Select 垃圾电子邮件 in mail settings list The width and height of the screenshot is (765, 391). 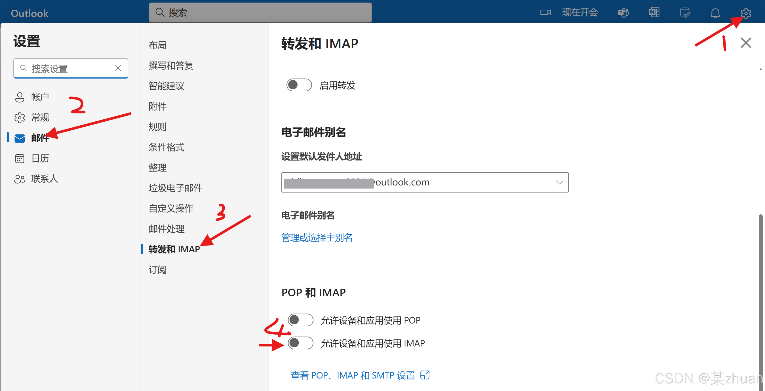(175, 188)
